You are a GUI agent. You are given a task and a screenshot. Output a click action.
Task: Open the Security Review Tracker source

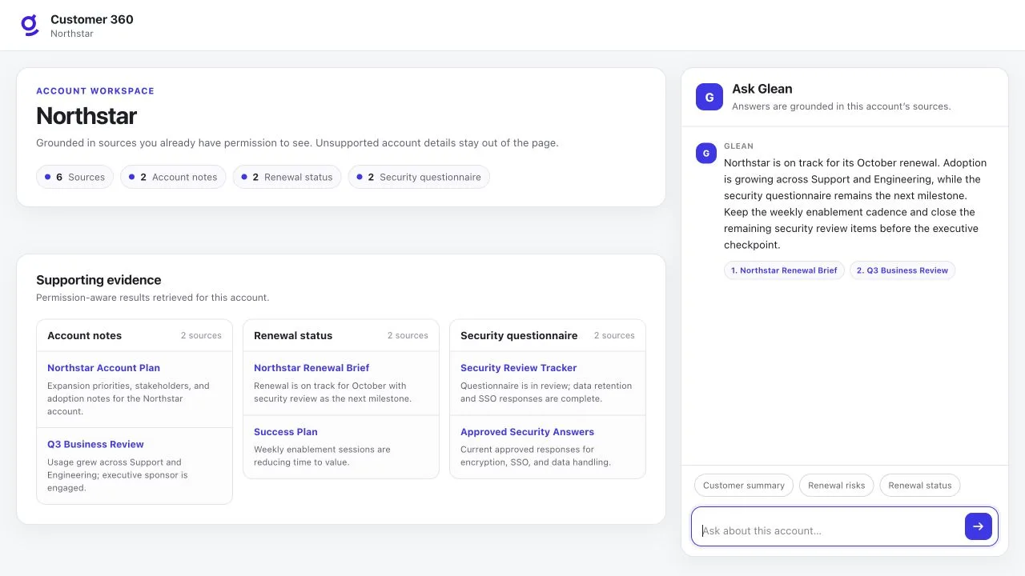[518, 368]
